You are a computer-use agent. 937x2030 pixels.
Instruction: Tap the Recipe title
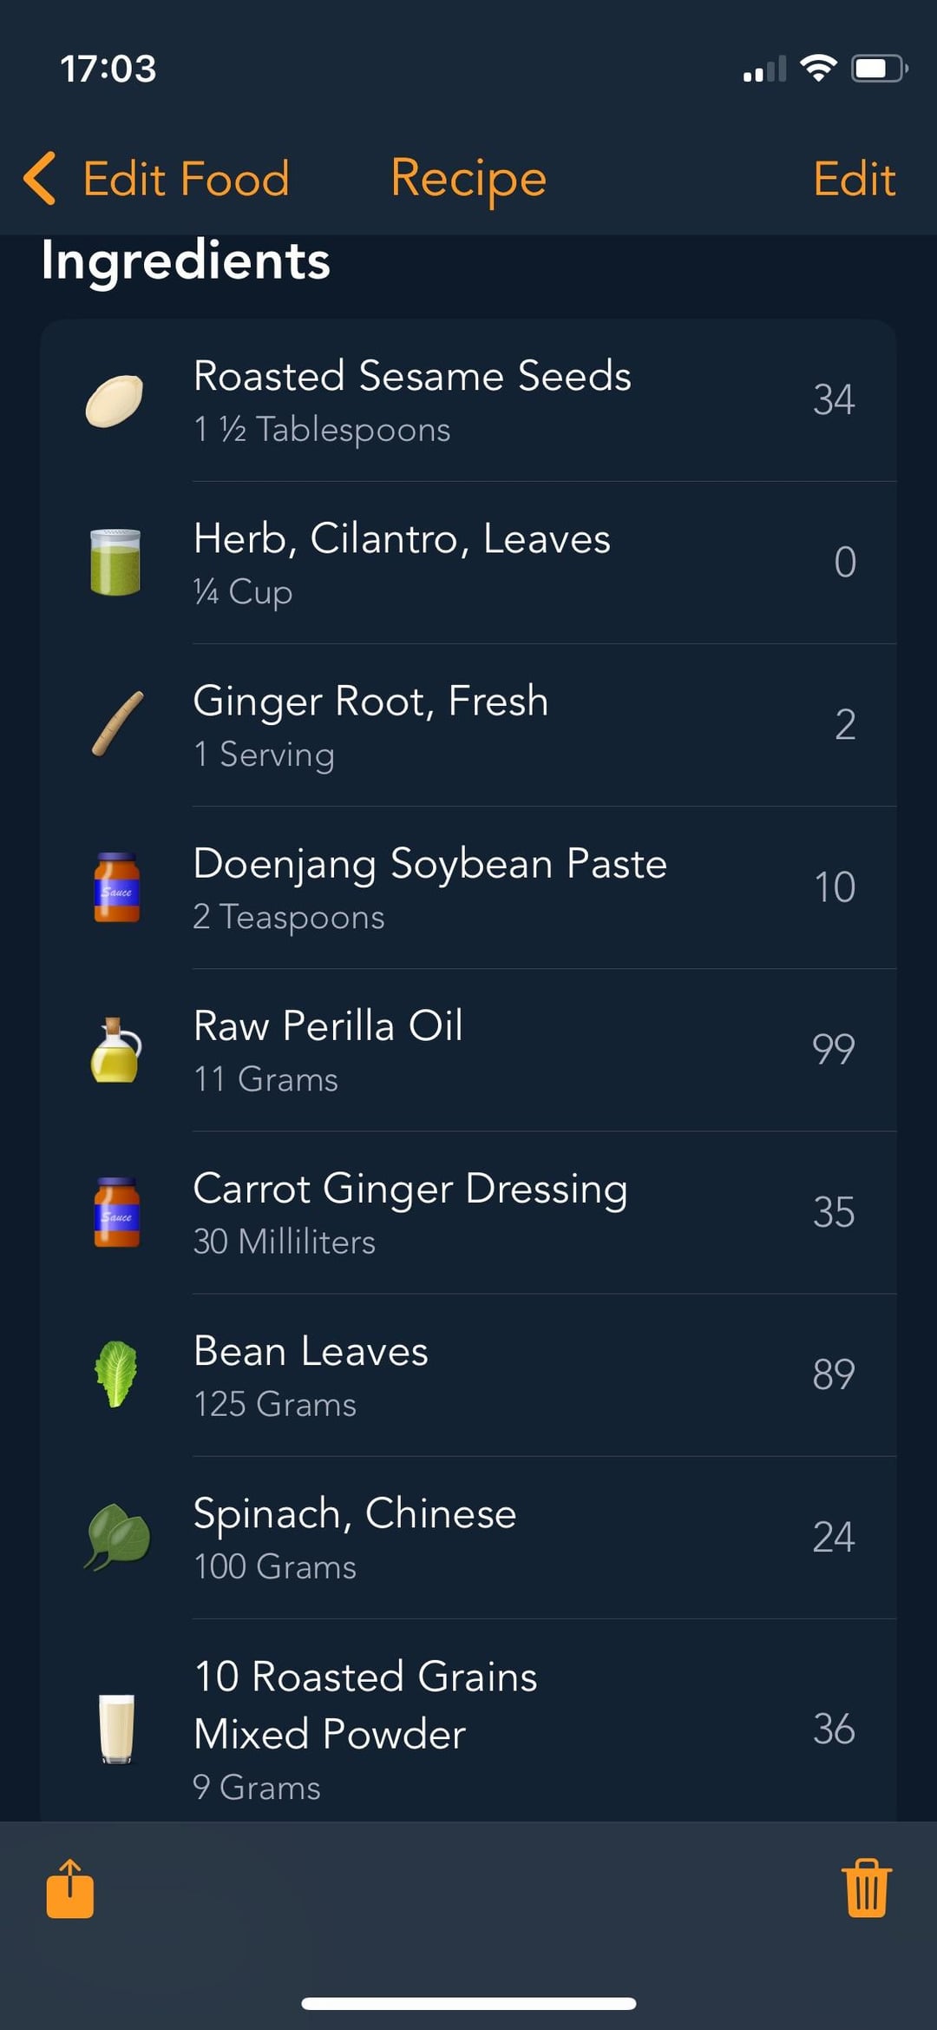point(468,179)
